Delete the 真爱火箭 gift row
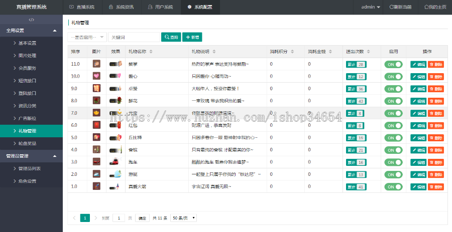Image resolution: width=452 pixels, height=232 pixels. click(x=436, y=187)
